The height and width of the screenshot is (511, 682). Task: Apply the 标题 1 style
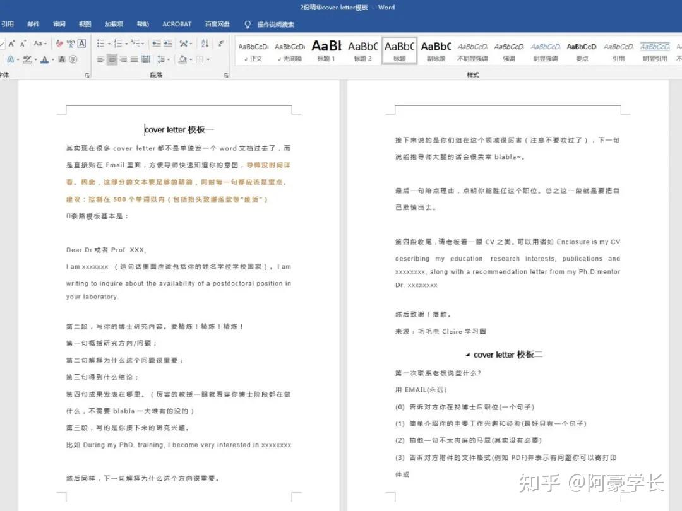coord(326,47)
